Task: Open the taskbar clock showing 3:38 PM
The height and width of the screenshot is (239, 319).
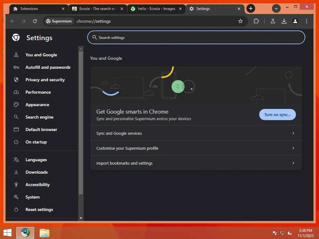Action: [x=305, y=233]
